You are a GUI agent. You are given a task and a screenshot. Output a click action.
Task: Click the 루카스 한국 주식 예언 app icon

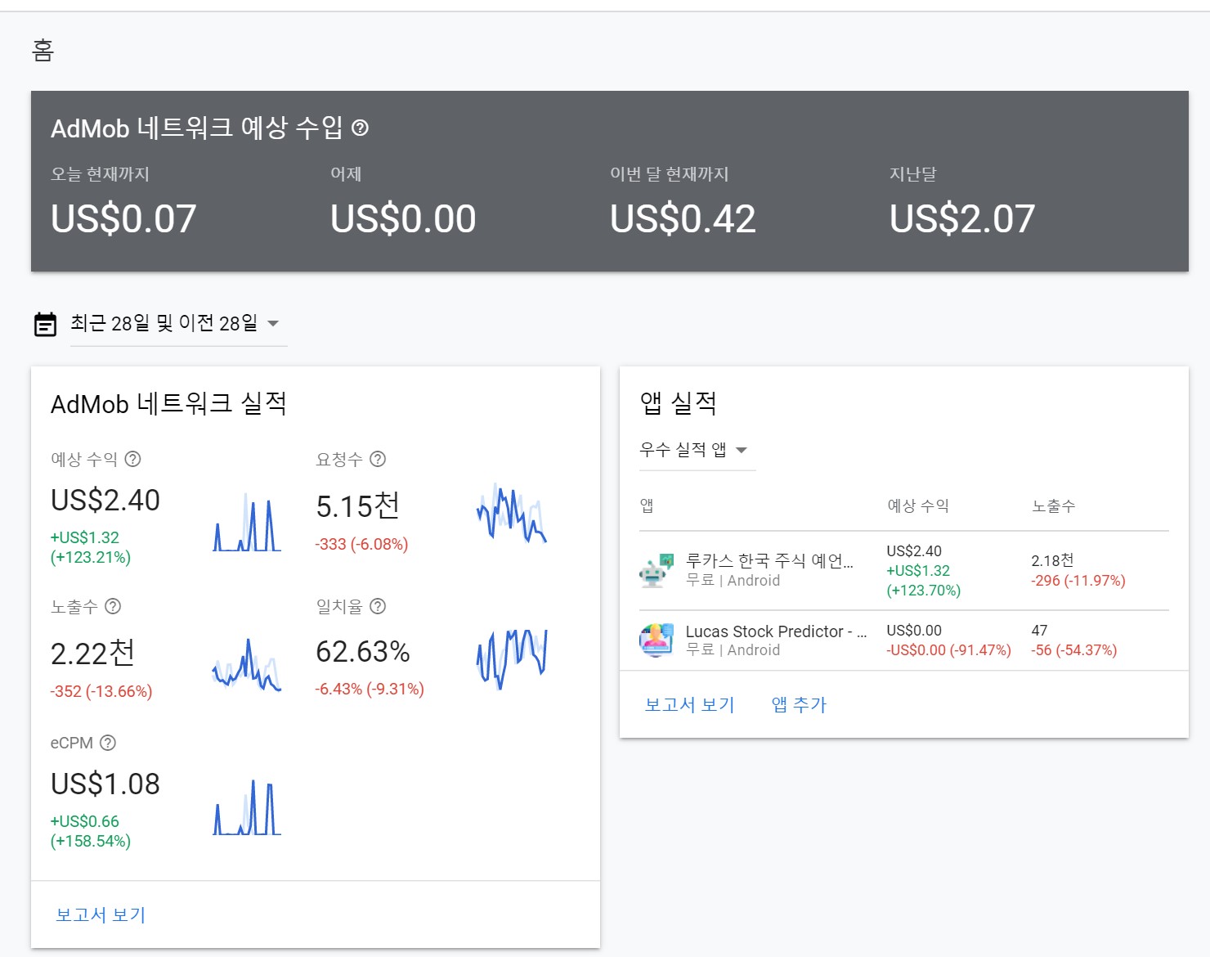click(x=657, y=570)
